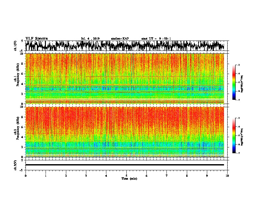The image size is (256, 197).
Task: Click the "1" tick on the time axis
Action: pyautogui.click(x=46, y=176)
